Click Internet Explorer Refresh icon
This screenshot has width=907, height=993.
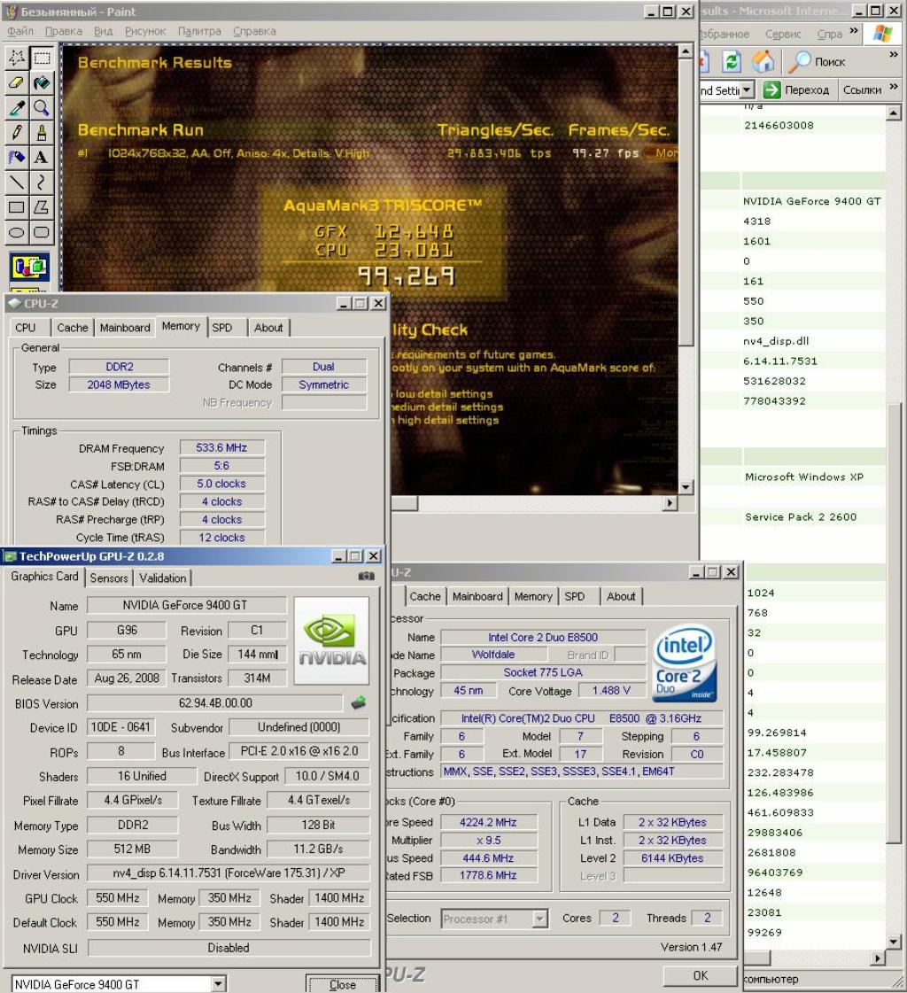[x=732, y=61]
